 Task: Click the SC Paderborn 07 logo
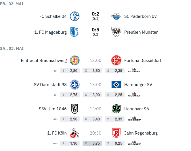[116, 16]
